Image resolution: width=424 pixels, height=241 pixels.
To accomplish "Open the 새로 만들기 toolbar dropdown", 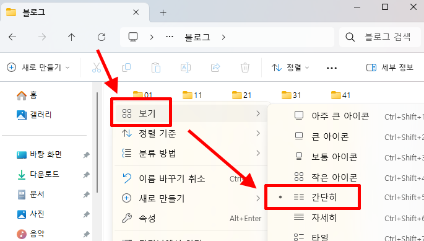I will pos(38,68).
